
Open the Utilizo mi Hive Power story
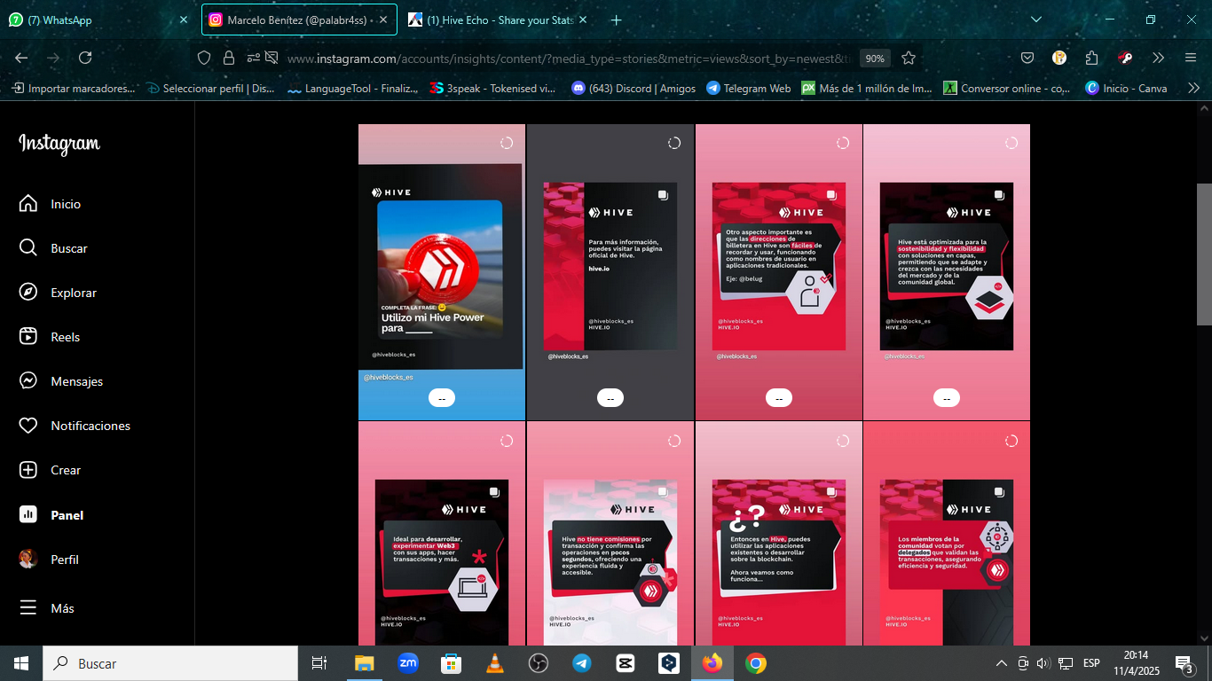pyautogui.click(x=441, y=271)
